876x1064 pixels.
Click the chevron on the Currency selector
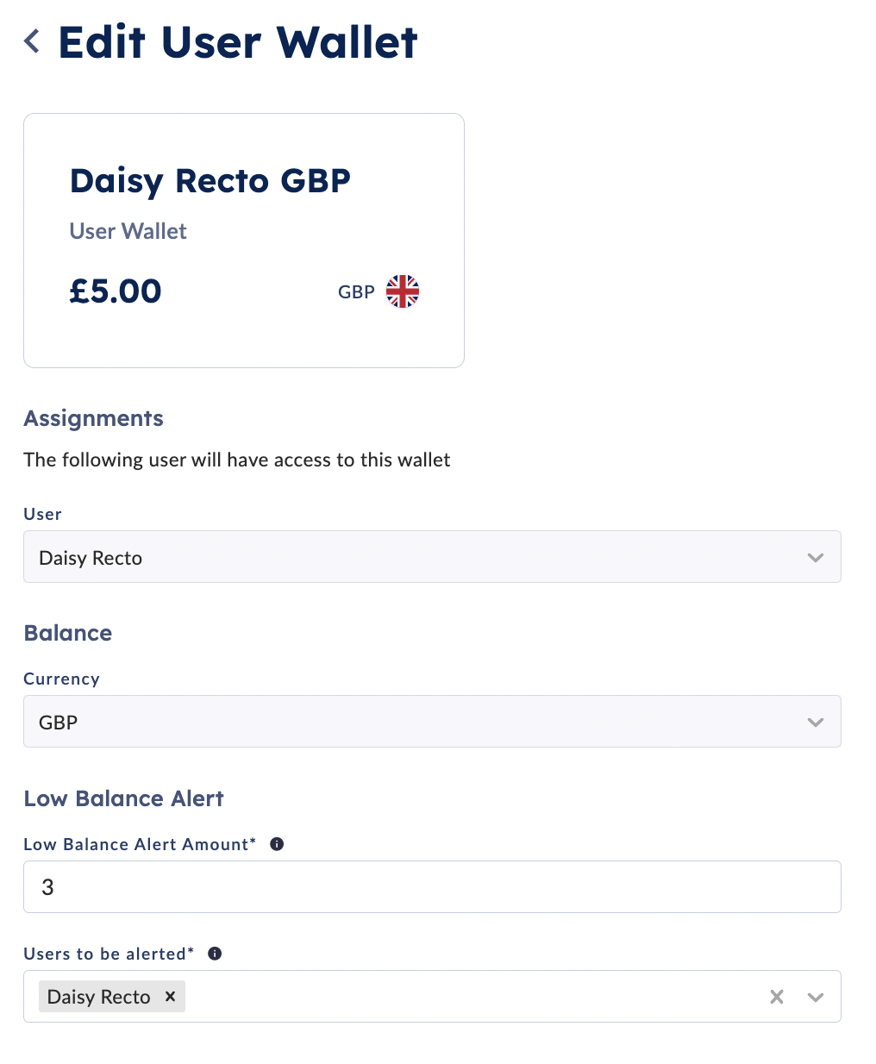pos(815,722)
